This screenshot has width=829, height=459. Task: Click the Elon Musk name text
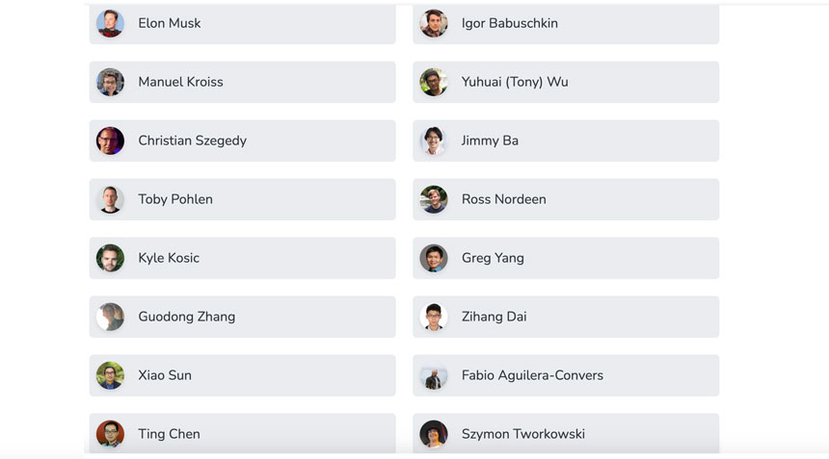pos(170,23)
